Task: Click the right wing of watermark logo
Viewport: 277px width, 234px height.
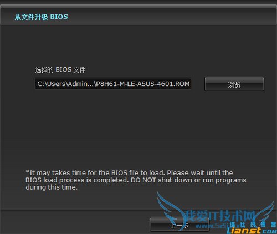Action: [266, 212]
